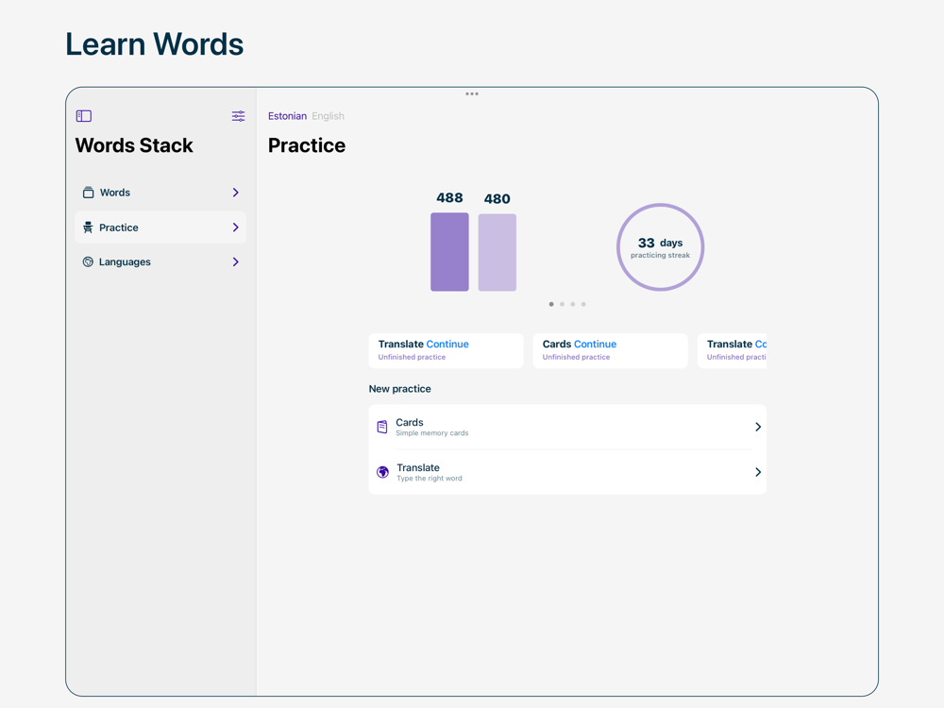Expand the Languages chevron in sidebar
The image size is (944, 708).
(235, 262)
